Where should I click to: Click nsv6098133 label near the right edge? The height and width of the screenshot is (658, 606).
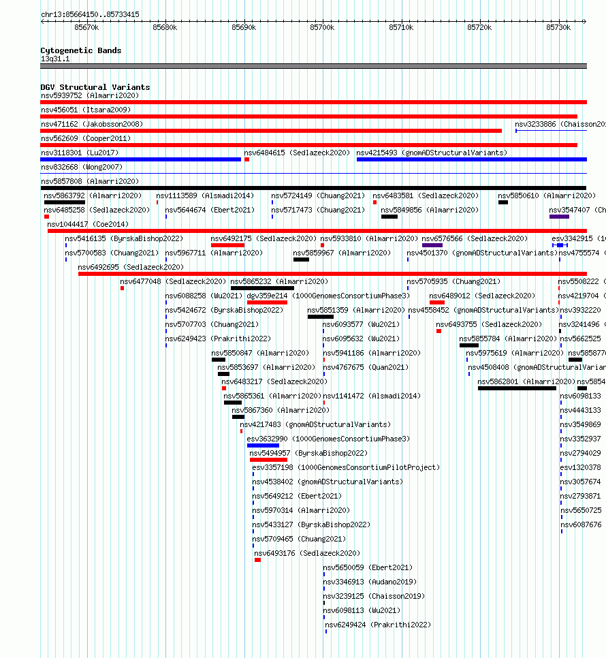[580, 396]
